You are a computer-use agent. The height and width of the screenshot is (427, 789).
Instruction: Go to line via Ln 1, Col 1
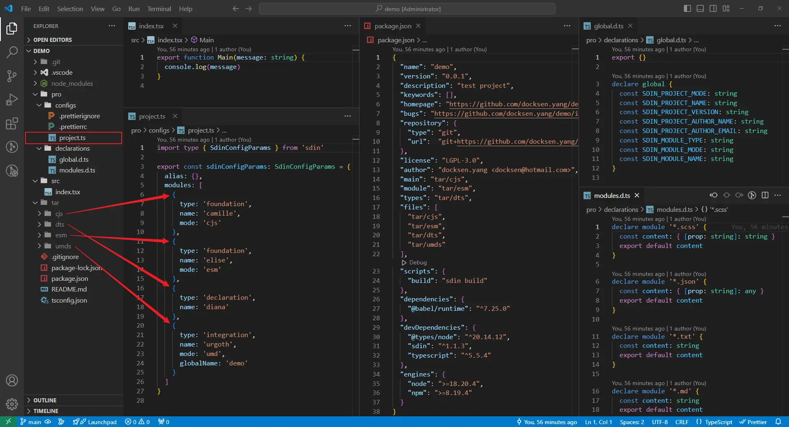click(598, 422)
